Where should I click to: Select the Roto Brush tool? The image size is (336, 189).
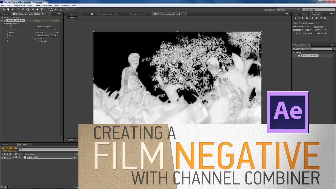(62, 9)
